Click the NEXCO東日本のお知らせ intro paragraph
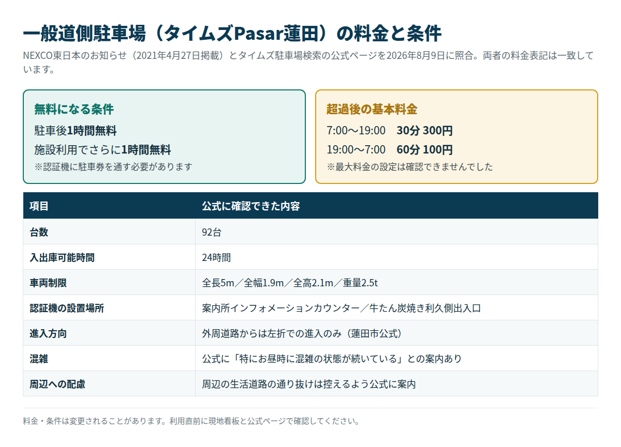The width and height of the screenshot is (621, 447). coord(308,62)
